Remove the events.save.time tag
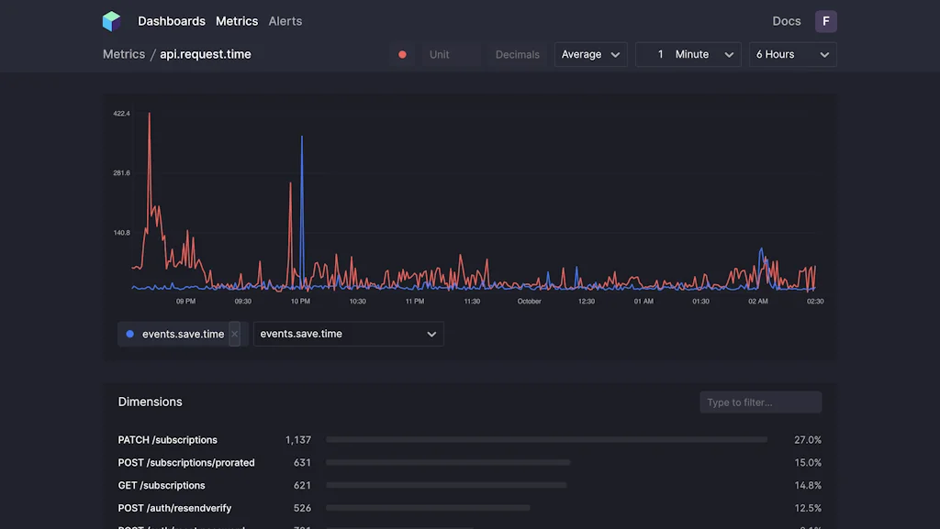This screenshot has width=940, height=529. tap(234, 334)
